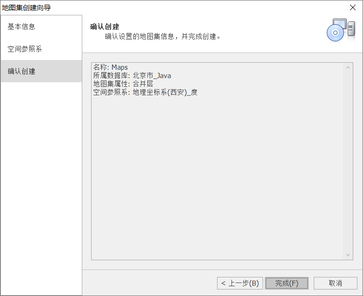Cancel the wizard with 取消
The height and width of the screenshot is (296, 363).
click(x=335, y=283)
